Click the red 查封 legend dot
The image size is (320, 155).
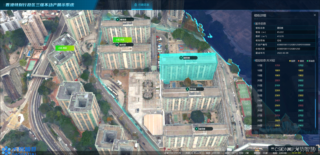299,61
